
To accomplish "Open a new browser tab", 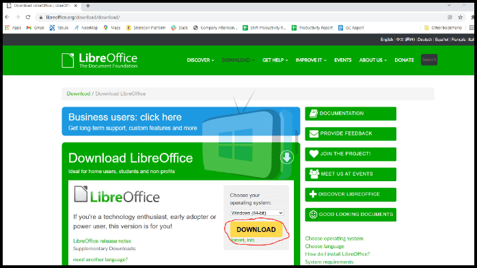I will (x=88, y=5).
